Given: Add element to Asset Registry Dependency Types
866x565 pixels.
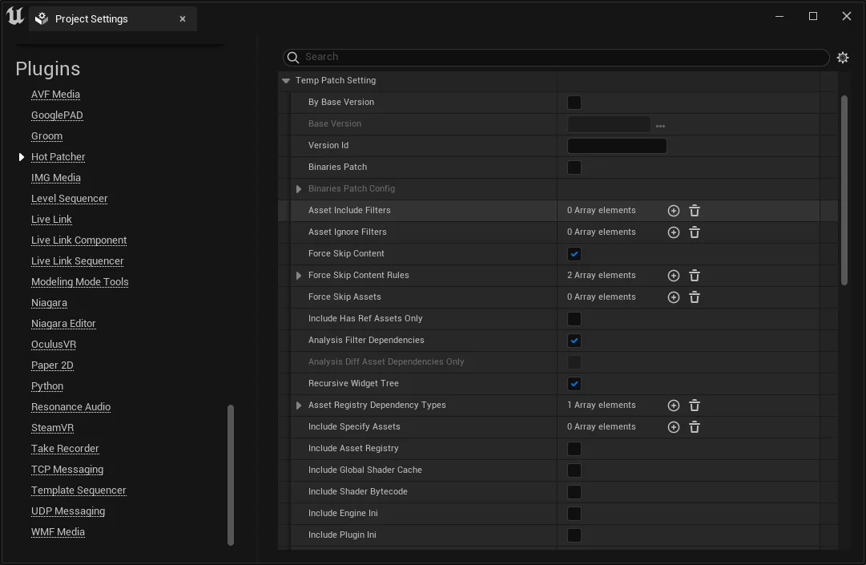Looking at the screenshot, I should (674, 406).
